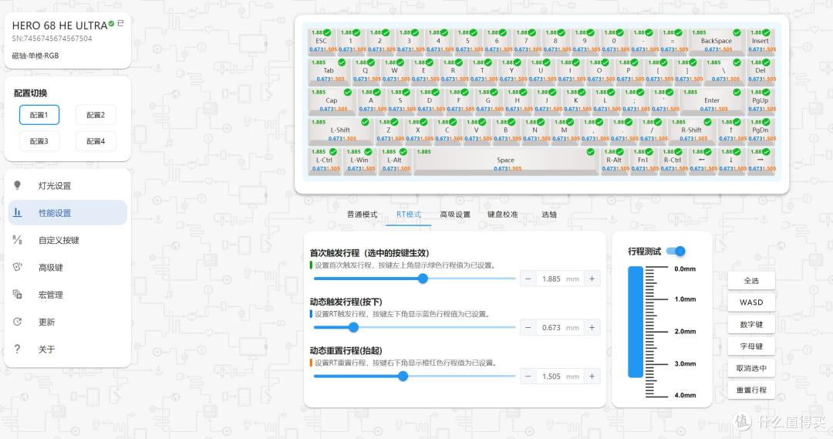The image size is (833, 439).
Task: Open the 关于 about page
Action: [x=67, y=350]
